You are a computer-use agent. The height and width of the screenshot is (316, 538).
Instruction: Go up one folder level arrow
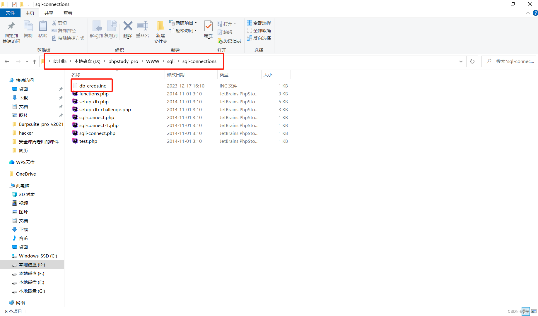(x=35, y=61)
